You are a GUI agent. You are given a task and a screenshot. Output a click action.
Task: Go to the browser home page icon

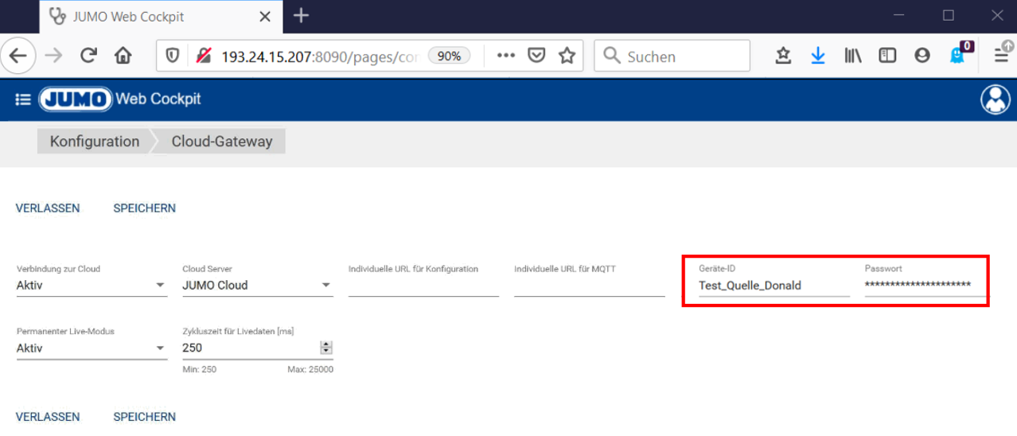pos(123,56)
